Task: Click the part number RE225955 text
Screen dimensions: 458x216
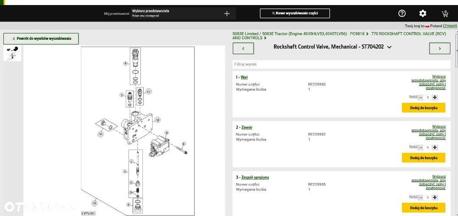Action: tap(316, 184)
